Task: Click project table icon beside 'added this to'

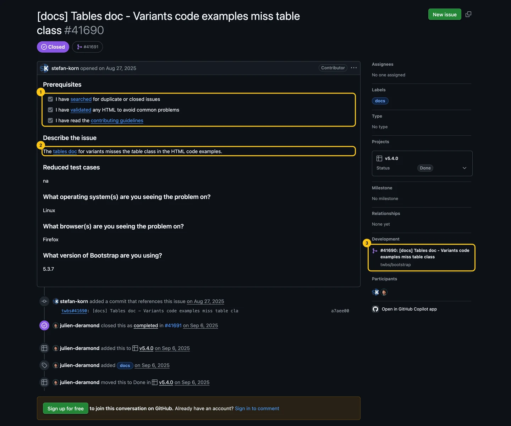Action: coord(44,348)
